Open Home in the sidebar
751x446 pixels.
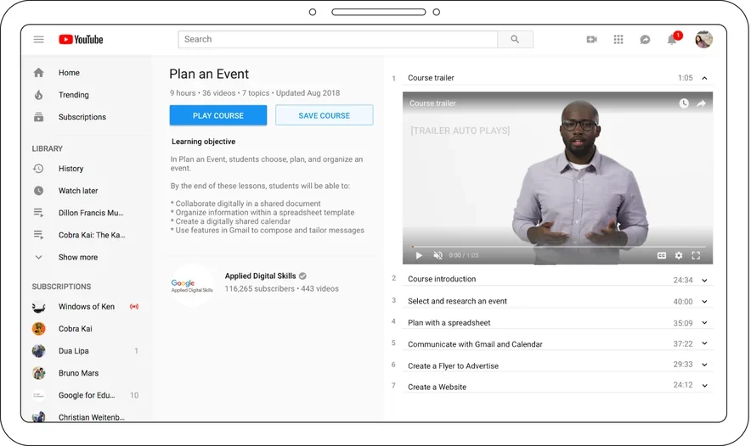click(x=69, y=73)
